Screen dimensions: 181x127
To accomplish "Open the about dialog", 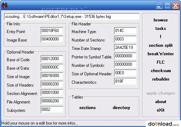I will point(161,102).
